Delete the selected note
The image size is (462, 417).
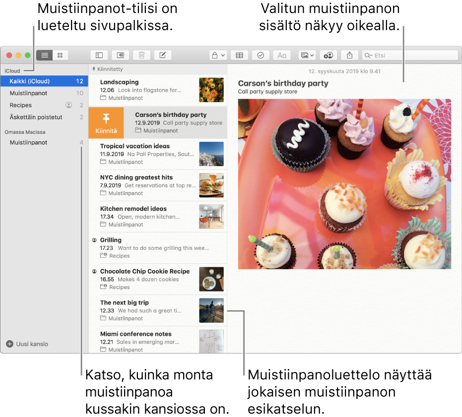[141, 55]
